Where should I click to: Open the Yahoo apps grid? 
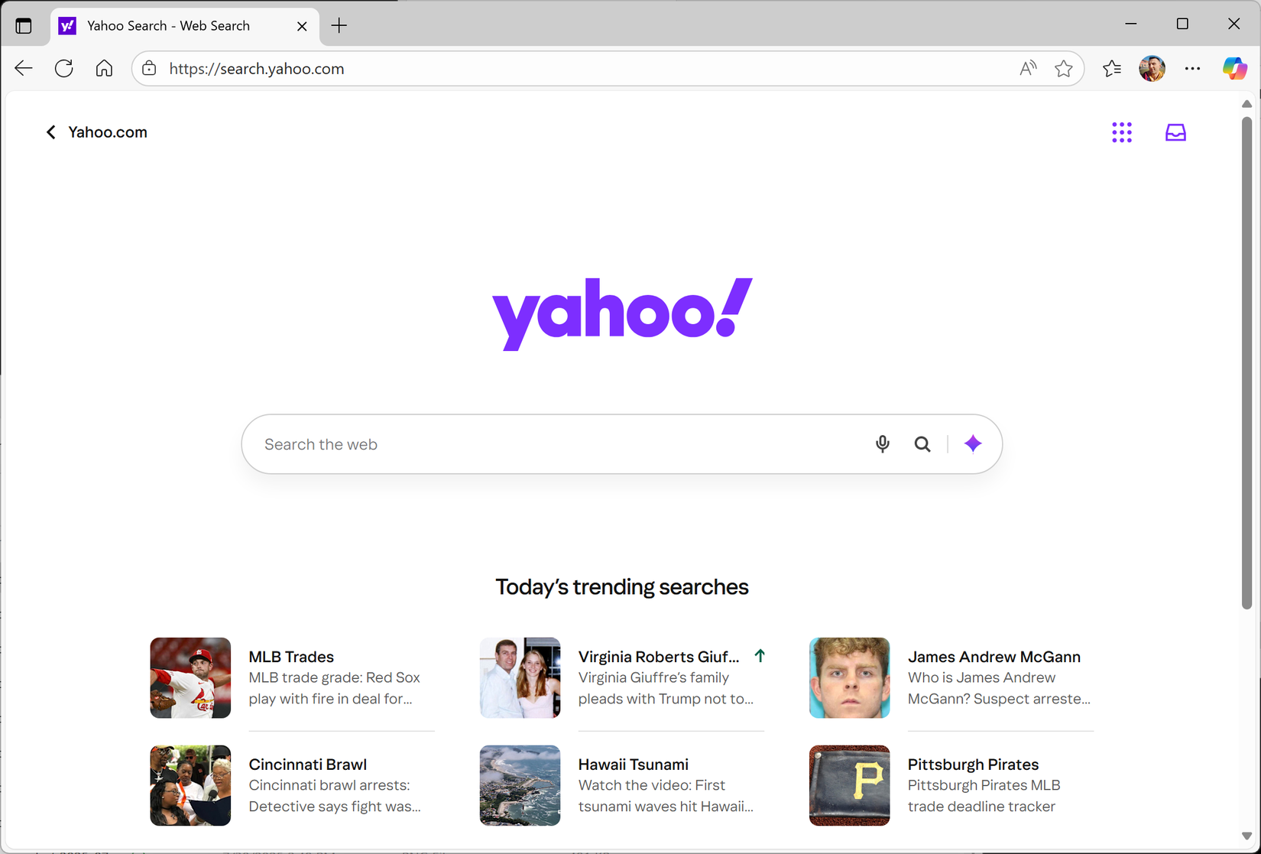1122,132
